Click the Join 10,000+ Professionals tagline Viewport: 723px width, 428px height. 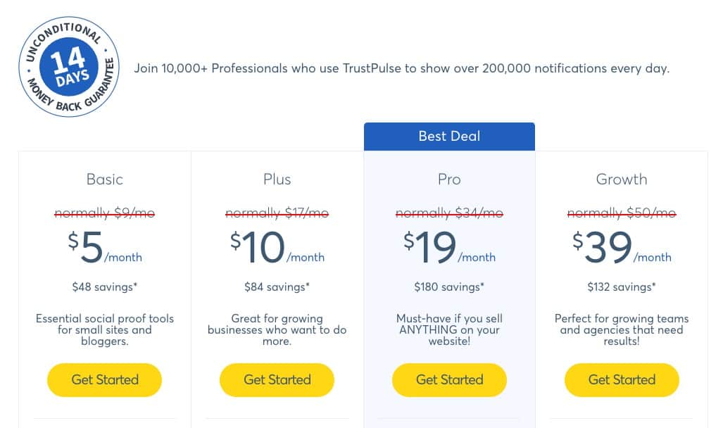[x=401, y=68]
